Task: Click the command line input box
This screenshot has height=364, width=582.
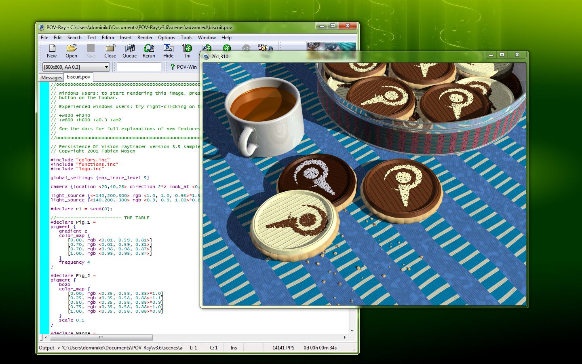Action: tap(139, 67)
